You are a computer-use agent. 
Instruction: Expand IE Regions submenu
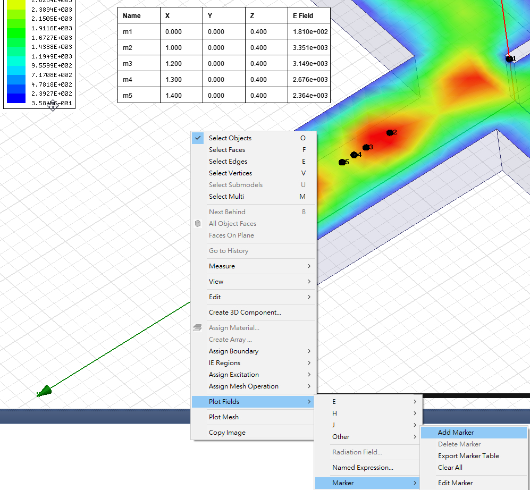254,363
